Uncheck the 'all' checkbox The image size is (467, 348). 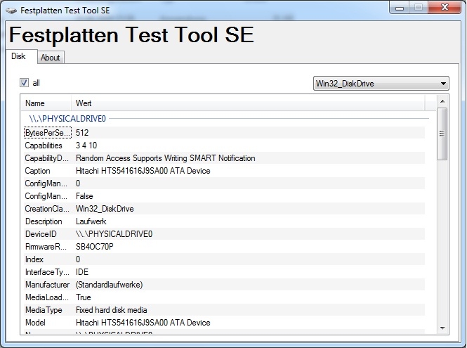tap(24, 83)
